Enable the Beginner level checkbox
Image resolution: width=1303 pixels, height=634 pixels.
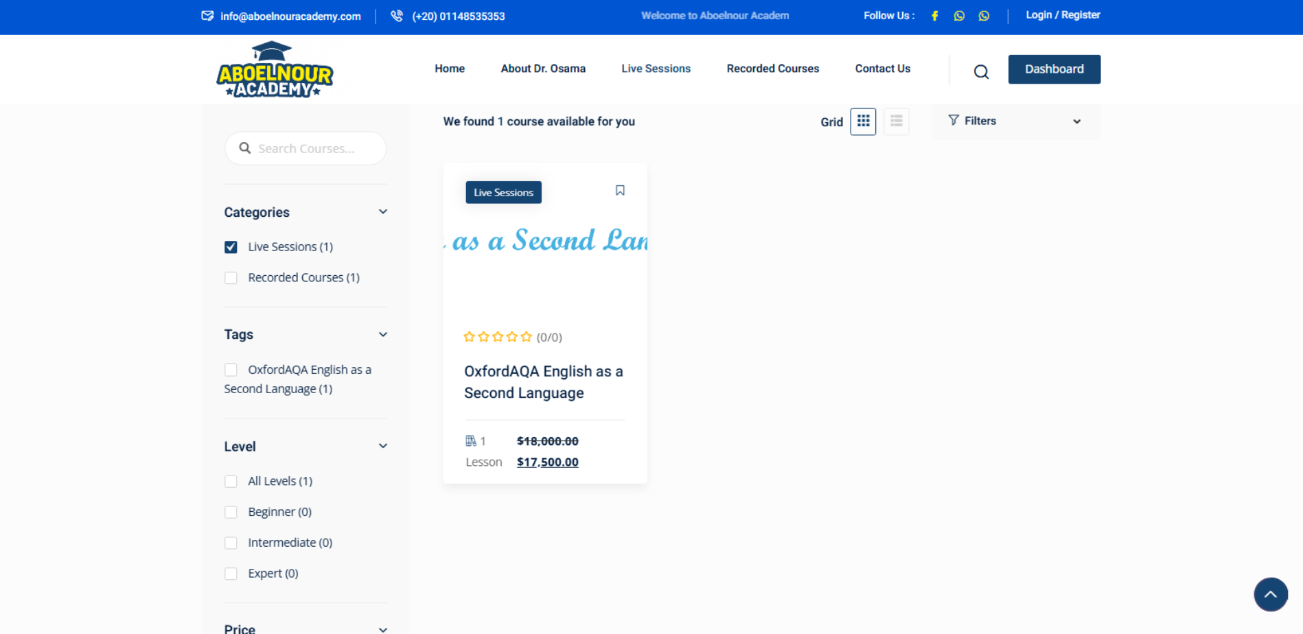(231, 513)
